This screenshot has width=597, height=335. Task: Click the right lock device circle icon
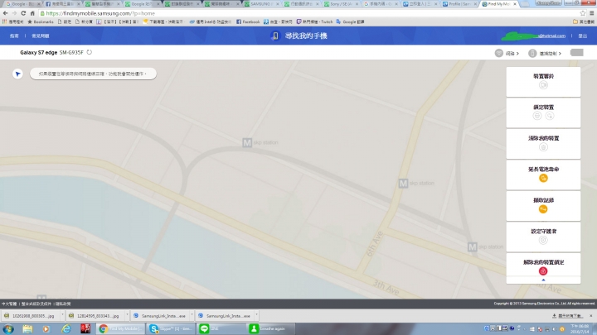pos(550,116)
